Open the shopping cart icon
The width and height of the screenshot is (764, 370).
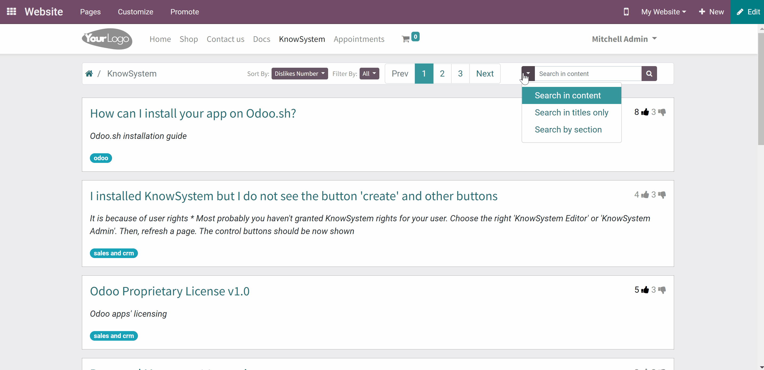click(x=406, y=39)
